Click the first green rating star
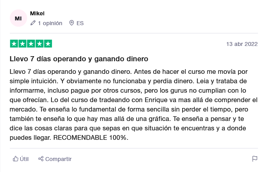This screenshot has height=172, width=267. pos(14,44)
